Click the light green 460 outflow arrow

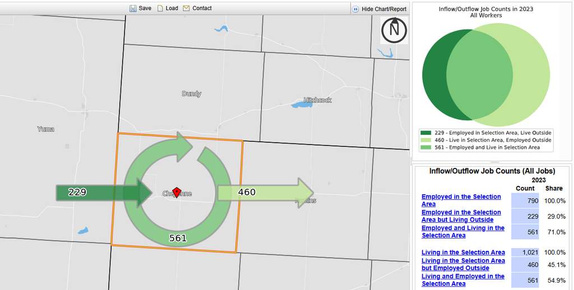click(x=265, y=193)
